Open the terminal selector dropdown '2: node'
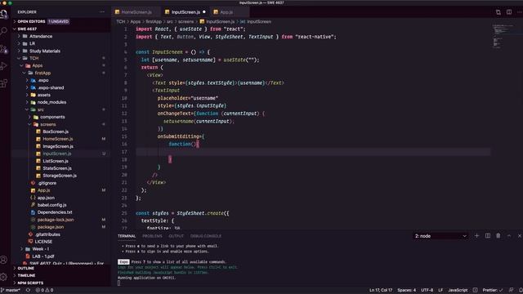The height and width of the screenshot is (294, 523). tap(440, 236)
